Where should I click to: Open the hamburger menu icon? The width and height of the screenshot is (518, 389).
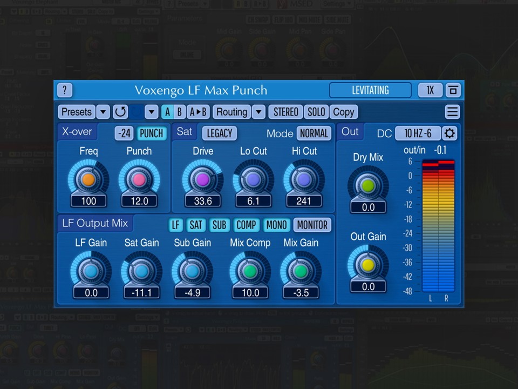point(452,112)
